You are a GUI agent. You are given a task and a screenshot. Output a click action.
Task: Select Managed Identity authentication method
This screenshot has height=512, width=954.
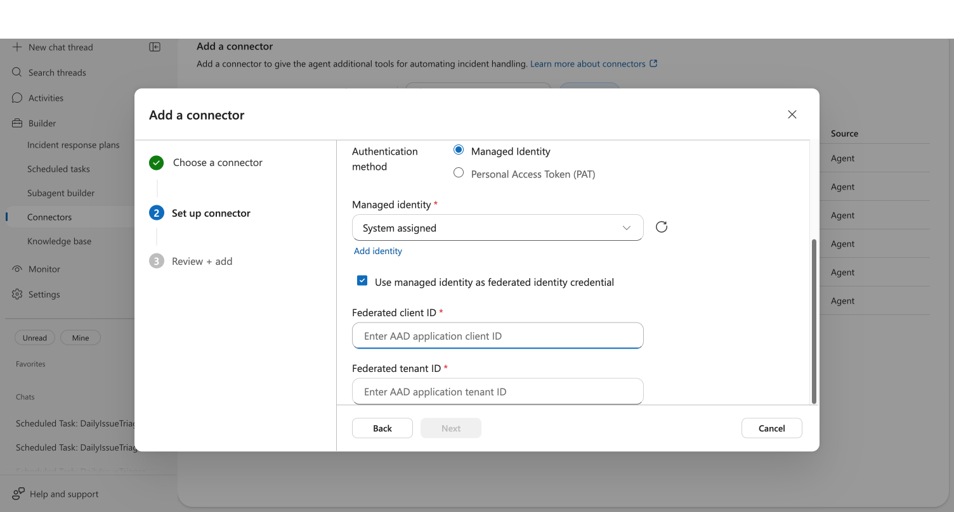pos(459,150)
